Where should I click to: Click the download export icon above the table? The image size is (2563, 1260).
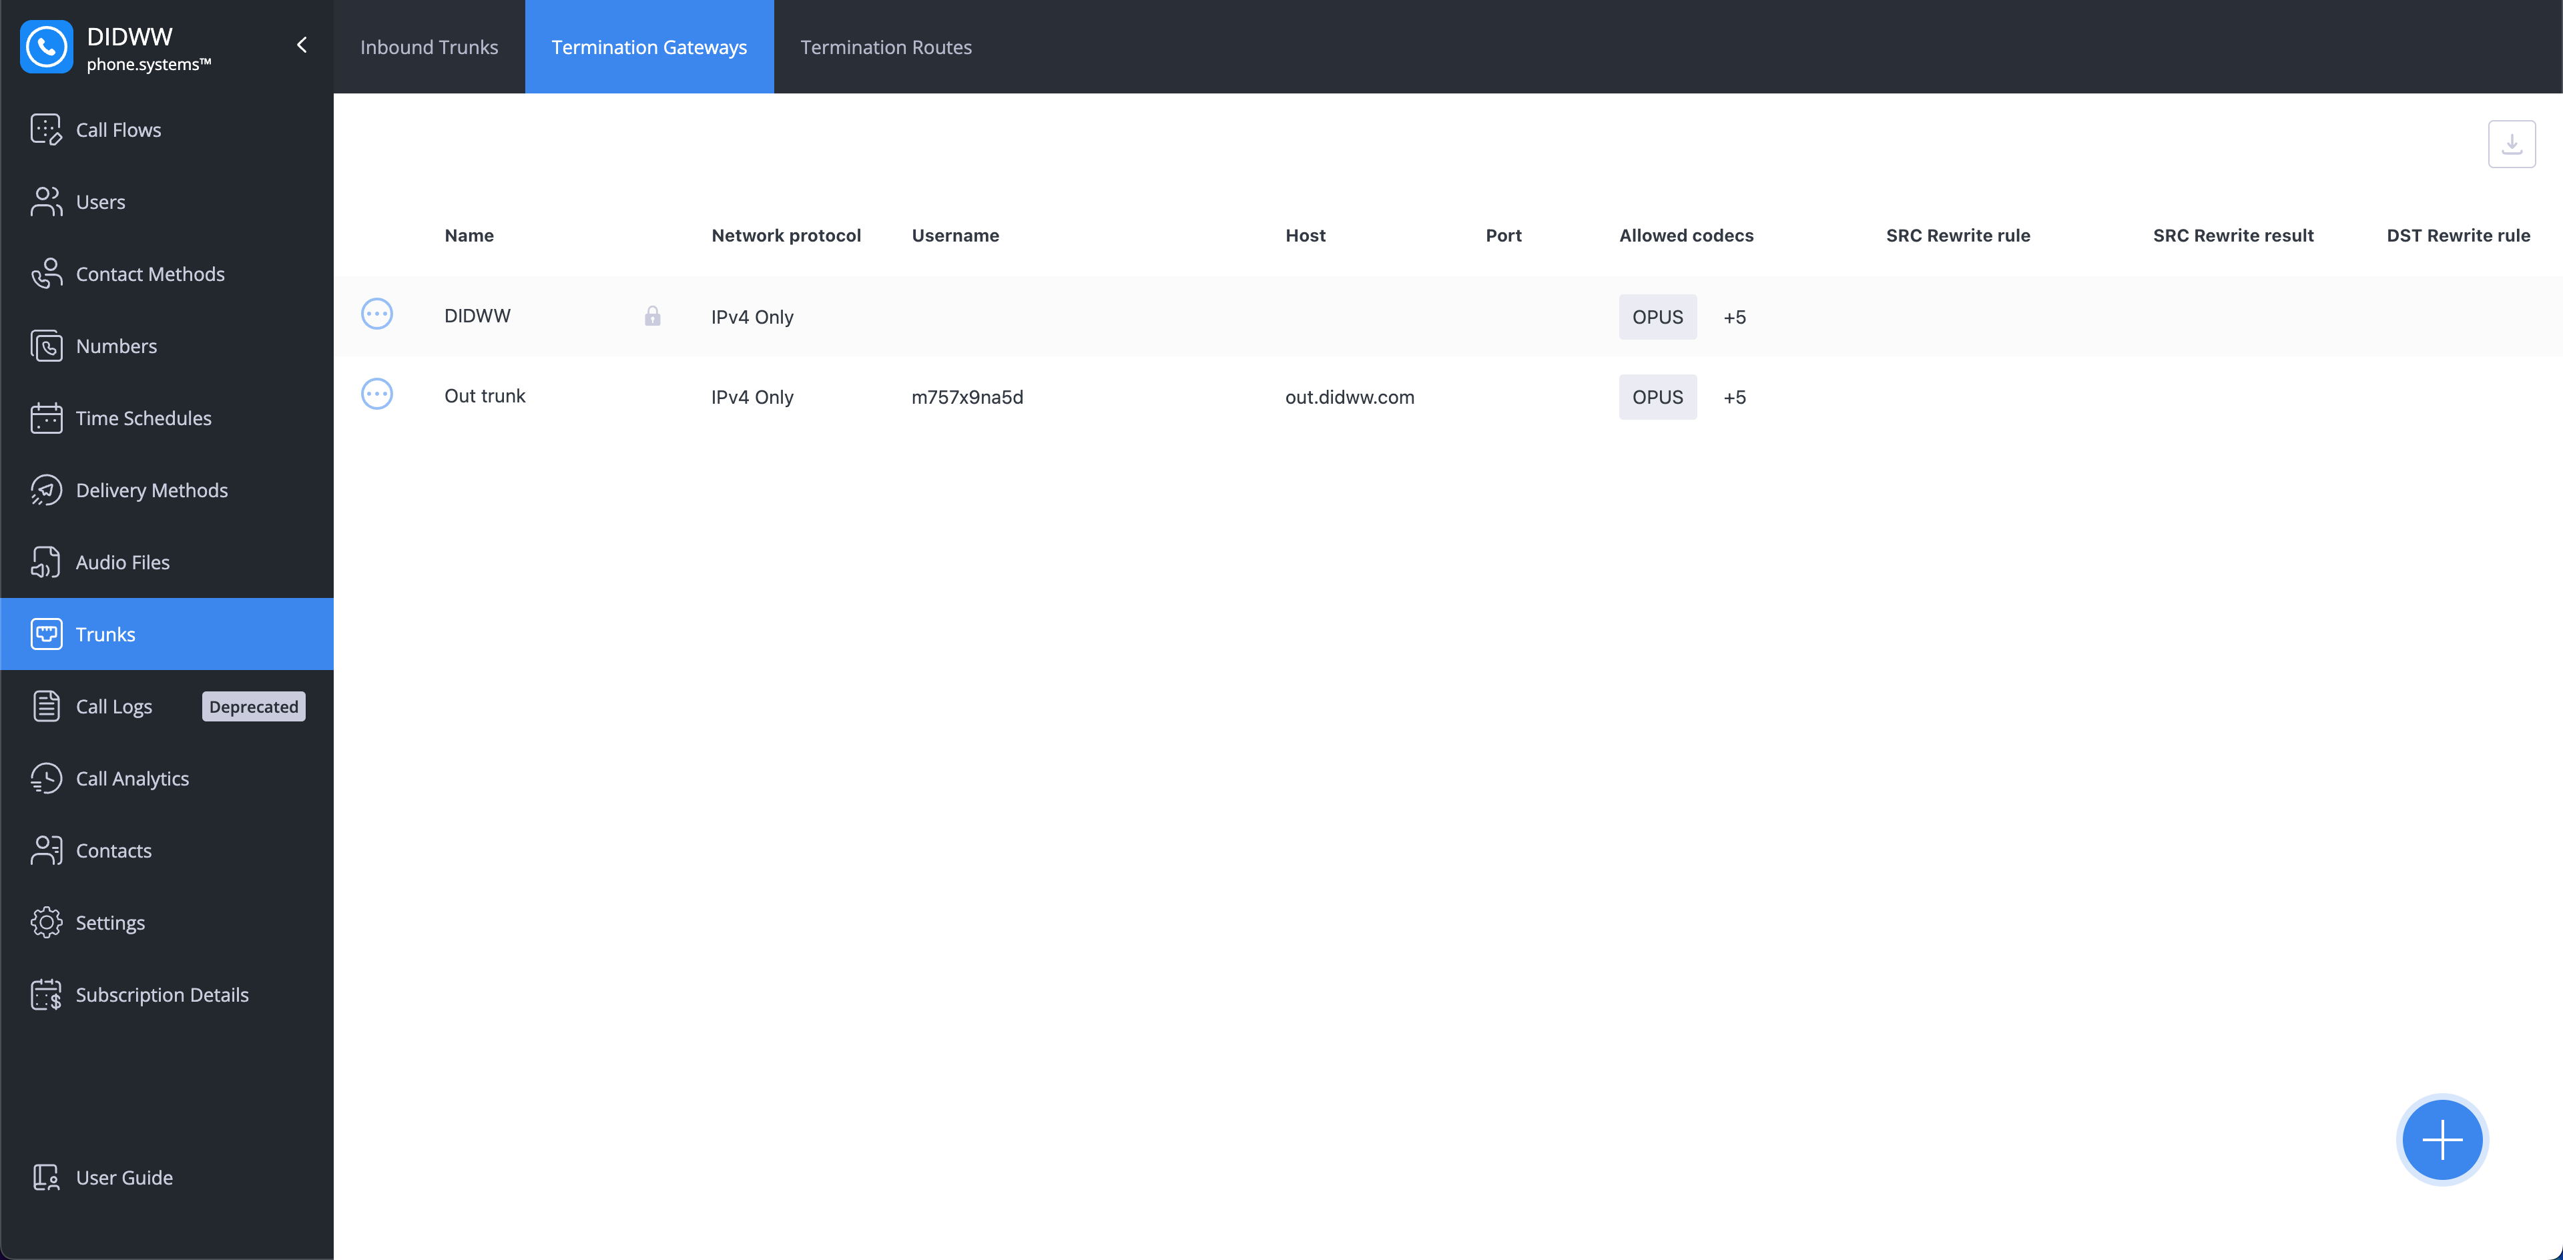(x=2511, y=143)
